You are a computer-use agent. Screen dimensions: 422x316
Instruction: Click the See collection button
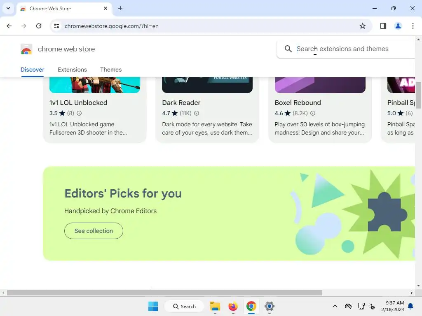(x=94, y=231)
